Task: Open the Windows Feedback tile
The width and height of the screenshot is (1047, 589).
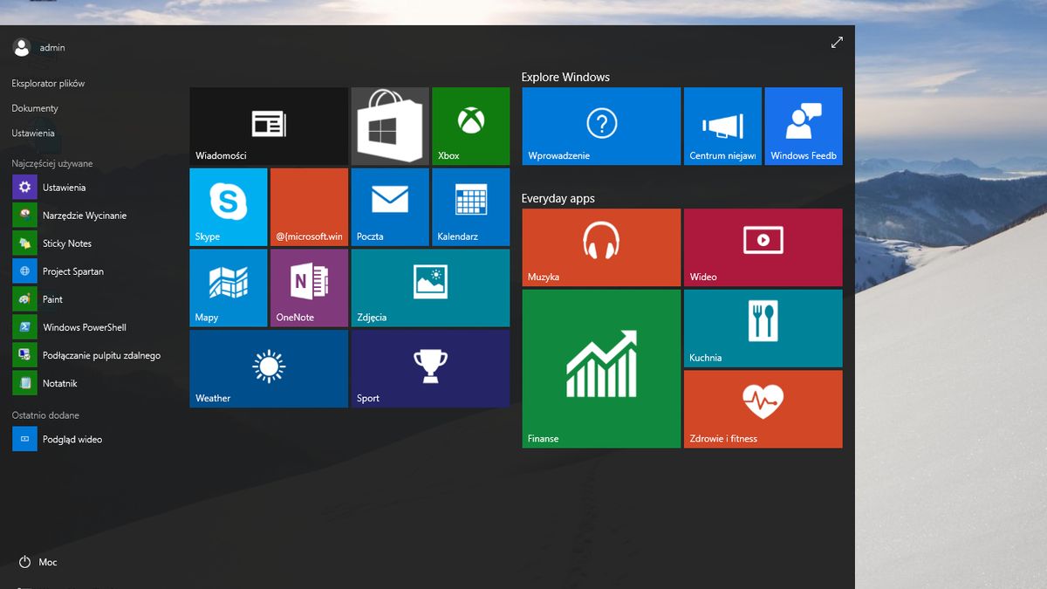Action: tap(804, 126)
